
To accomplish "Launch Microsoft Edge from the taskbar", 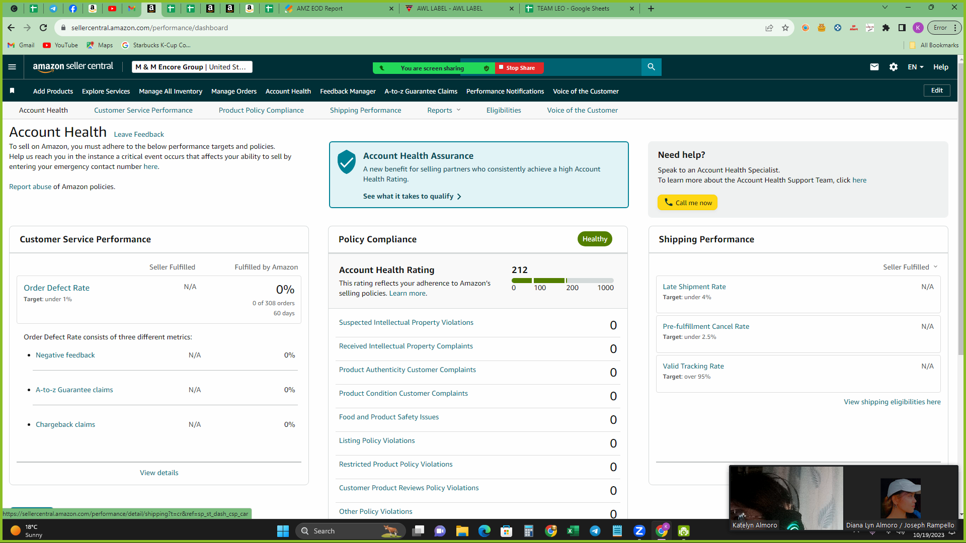I will (484, 531).
